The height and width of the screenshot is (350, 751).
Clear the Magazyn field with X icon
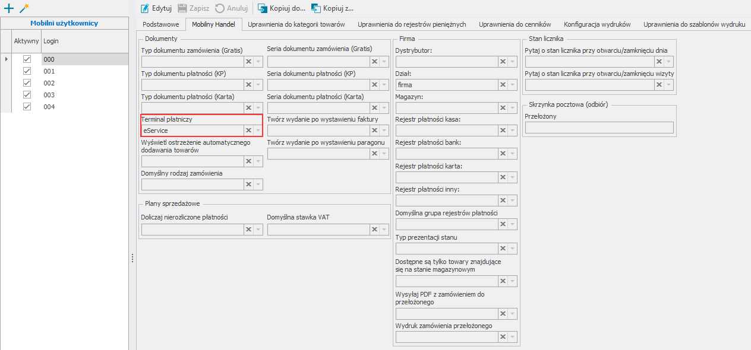[x=503, y=108]
